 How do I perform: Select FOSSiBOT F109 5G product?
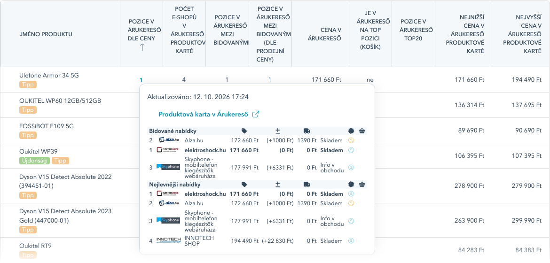coord(46,126)
